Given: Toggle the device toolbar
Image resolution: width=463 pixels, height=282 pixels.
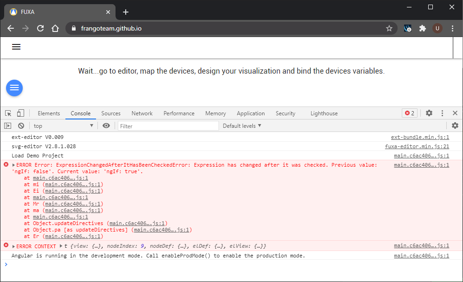Looking at the screenshot, I should coord(19,113).
